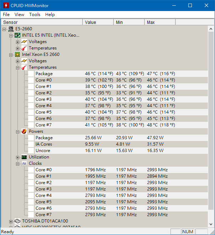Click the vertical scrollbar thumb
Screen dimensions: 215x235
pyautogui.click(x=211, y=121)
